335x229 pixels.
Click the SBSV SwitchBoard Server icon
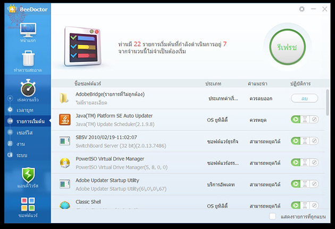[x=65, y=141]
